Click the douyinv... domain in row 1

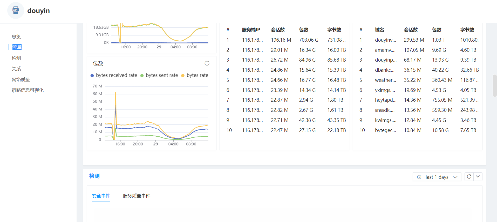(x=385, y=40)
